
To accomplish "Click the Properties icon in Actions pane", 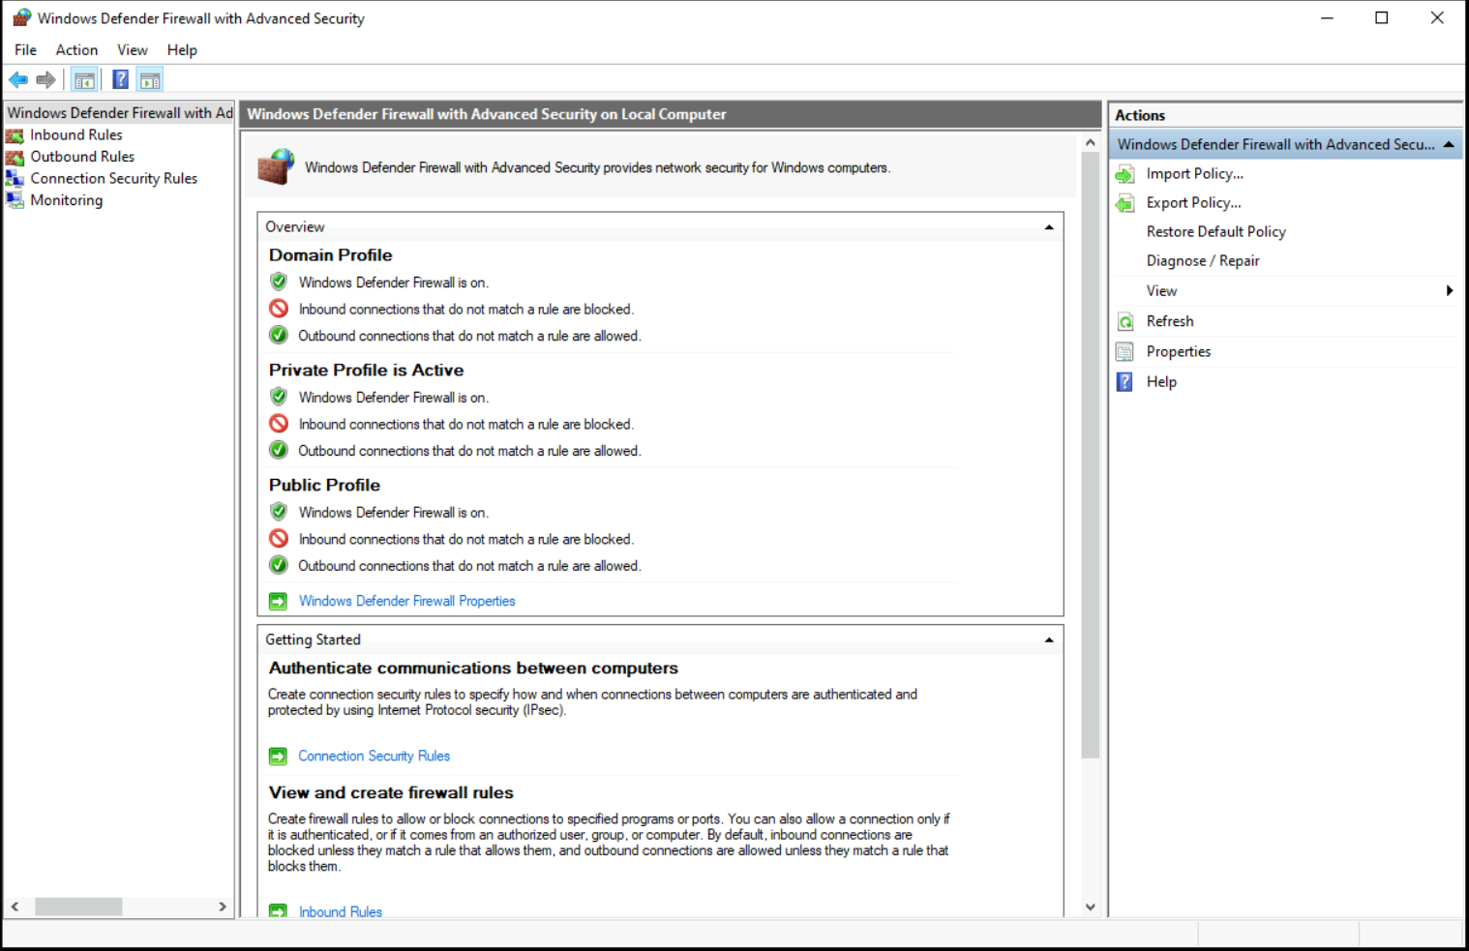I will pos(1125,351).
